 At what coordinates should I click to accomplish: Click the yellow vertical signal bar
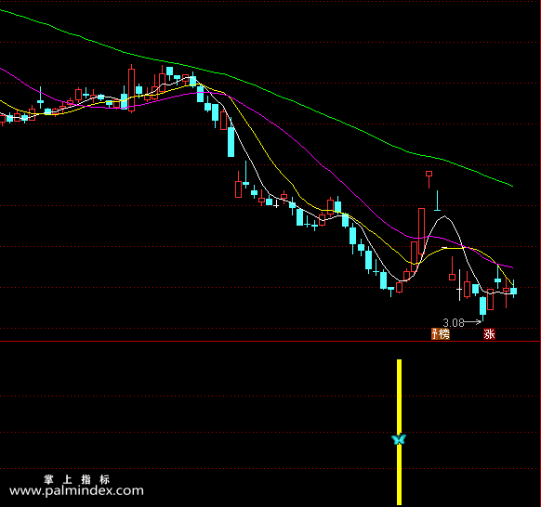point(399,432)
